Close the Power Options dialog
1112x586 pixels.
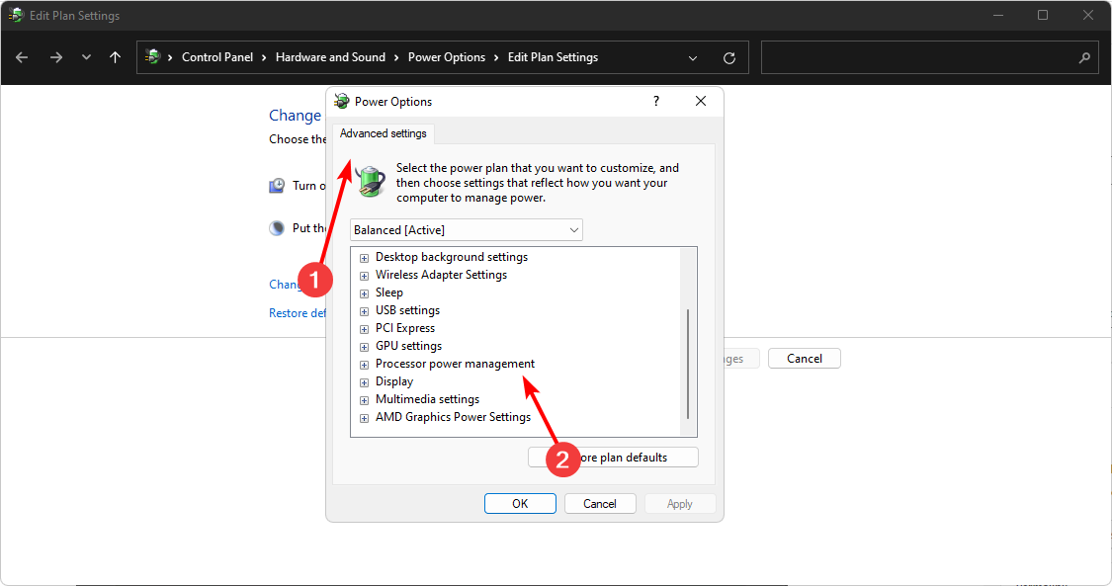point(701,102)
